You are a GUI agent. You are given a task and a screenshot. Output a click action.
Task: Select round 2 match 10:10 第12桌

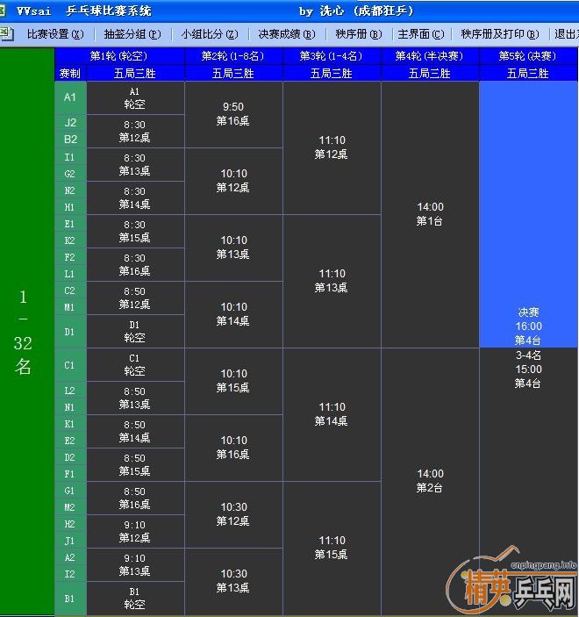point(233,181)
